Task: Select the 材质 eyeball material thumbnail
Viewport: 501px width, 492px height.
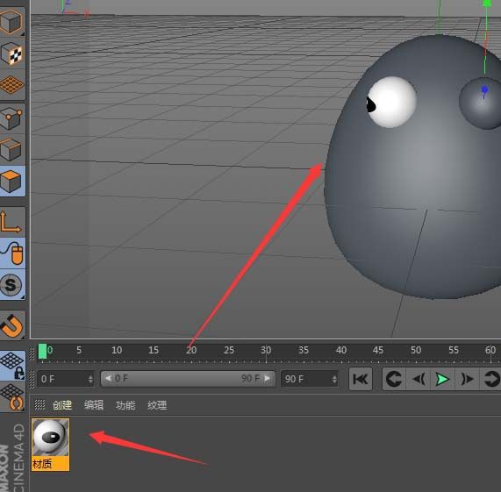Action: pyautogui.click(x=51, y=445)
